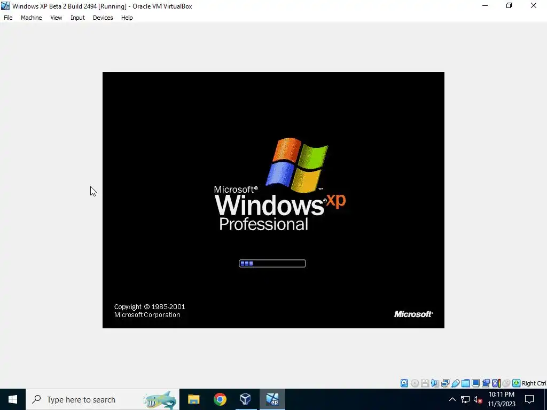
Task: Click the USB devices status icon
Action: tap(455, 383)
